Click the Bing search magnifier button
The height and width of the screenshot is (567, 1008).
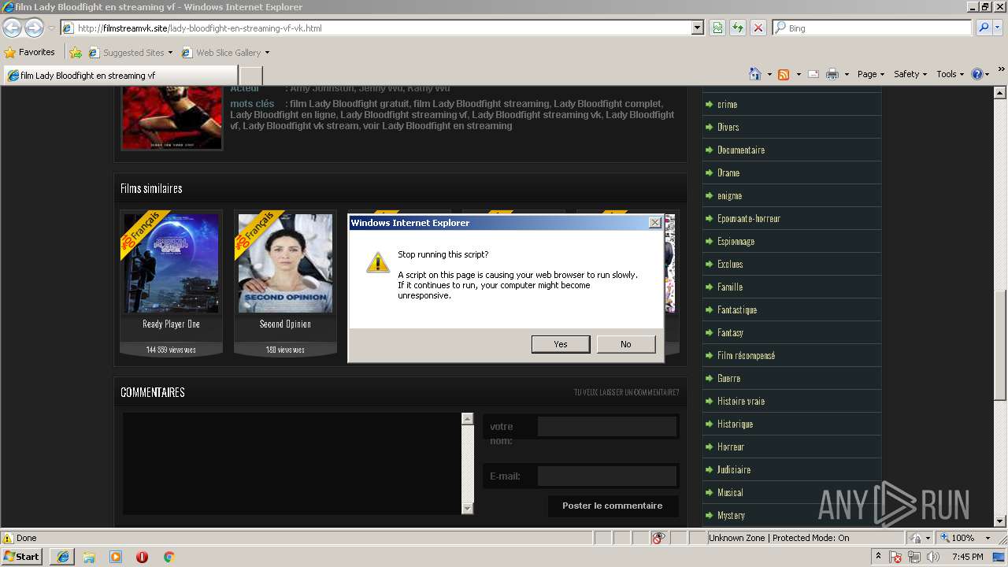click(983, 28)
